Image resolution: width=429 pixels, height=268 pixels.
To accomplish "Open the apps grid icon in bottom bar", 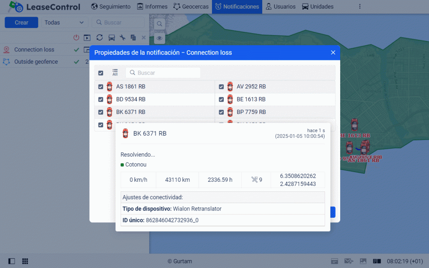I will pyautogui.click(x=25, y=261).
